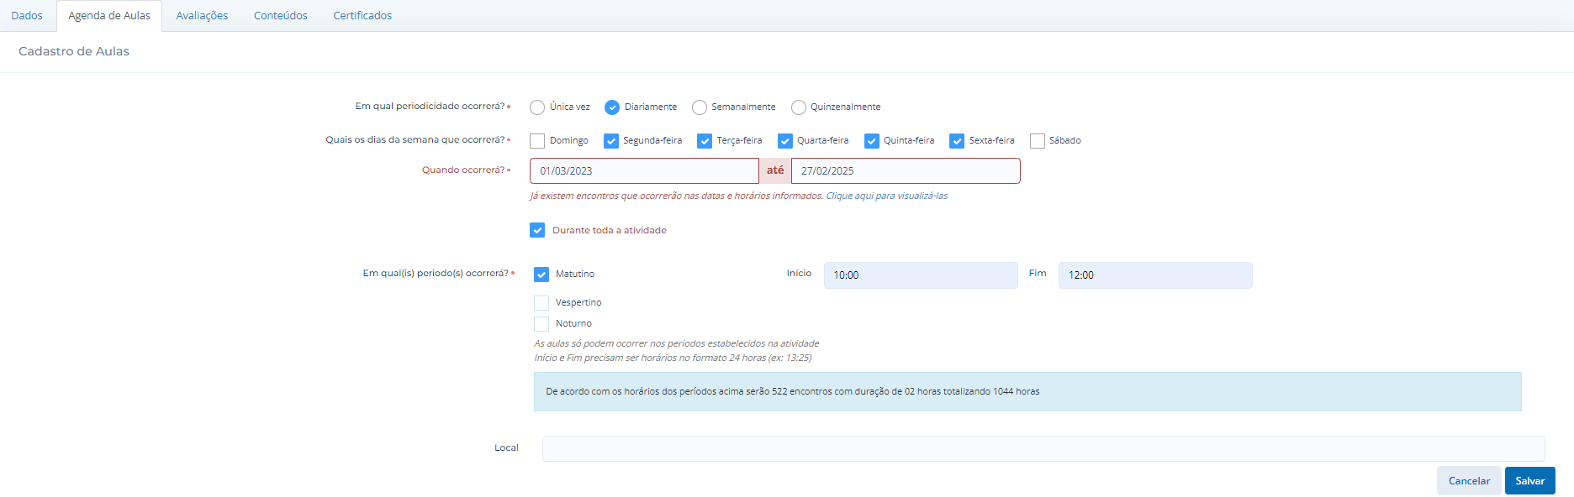Toggle 'Durante toda a atividade' checkbox
The height and width of the screenshot is (497, 1574).
[x=537, y=230]
